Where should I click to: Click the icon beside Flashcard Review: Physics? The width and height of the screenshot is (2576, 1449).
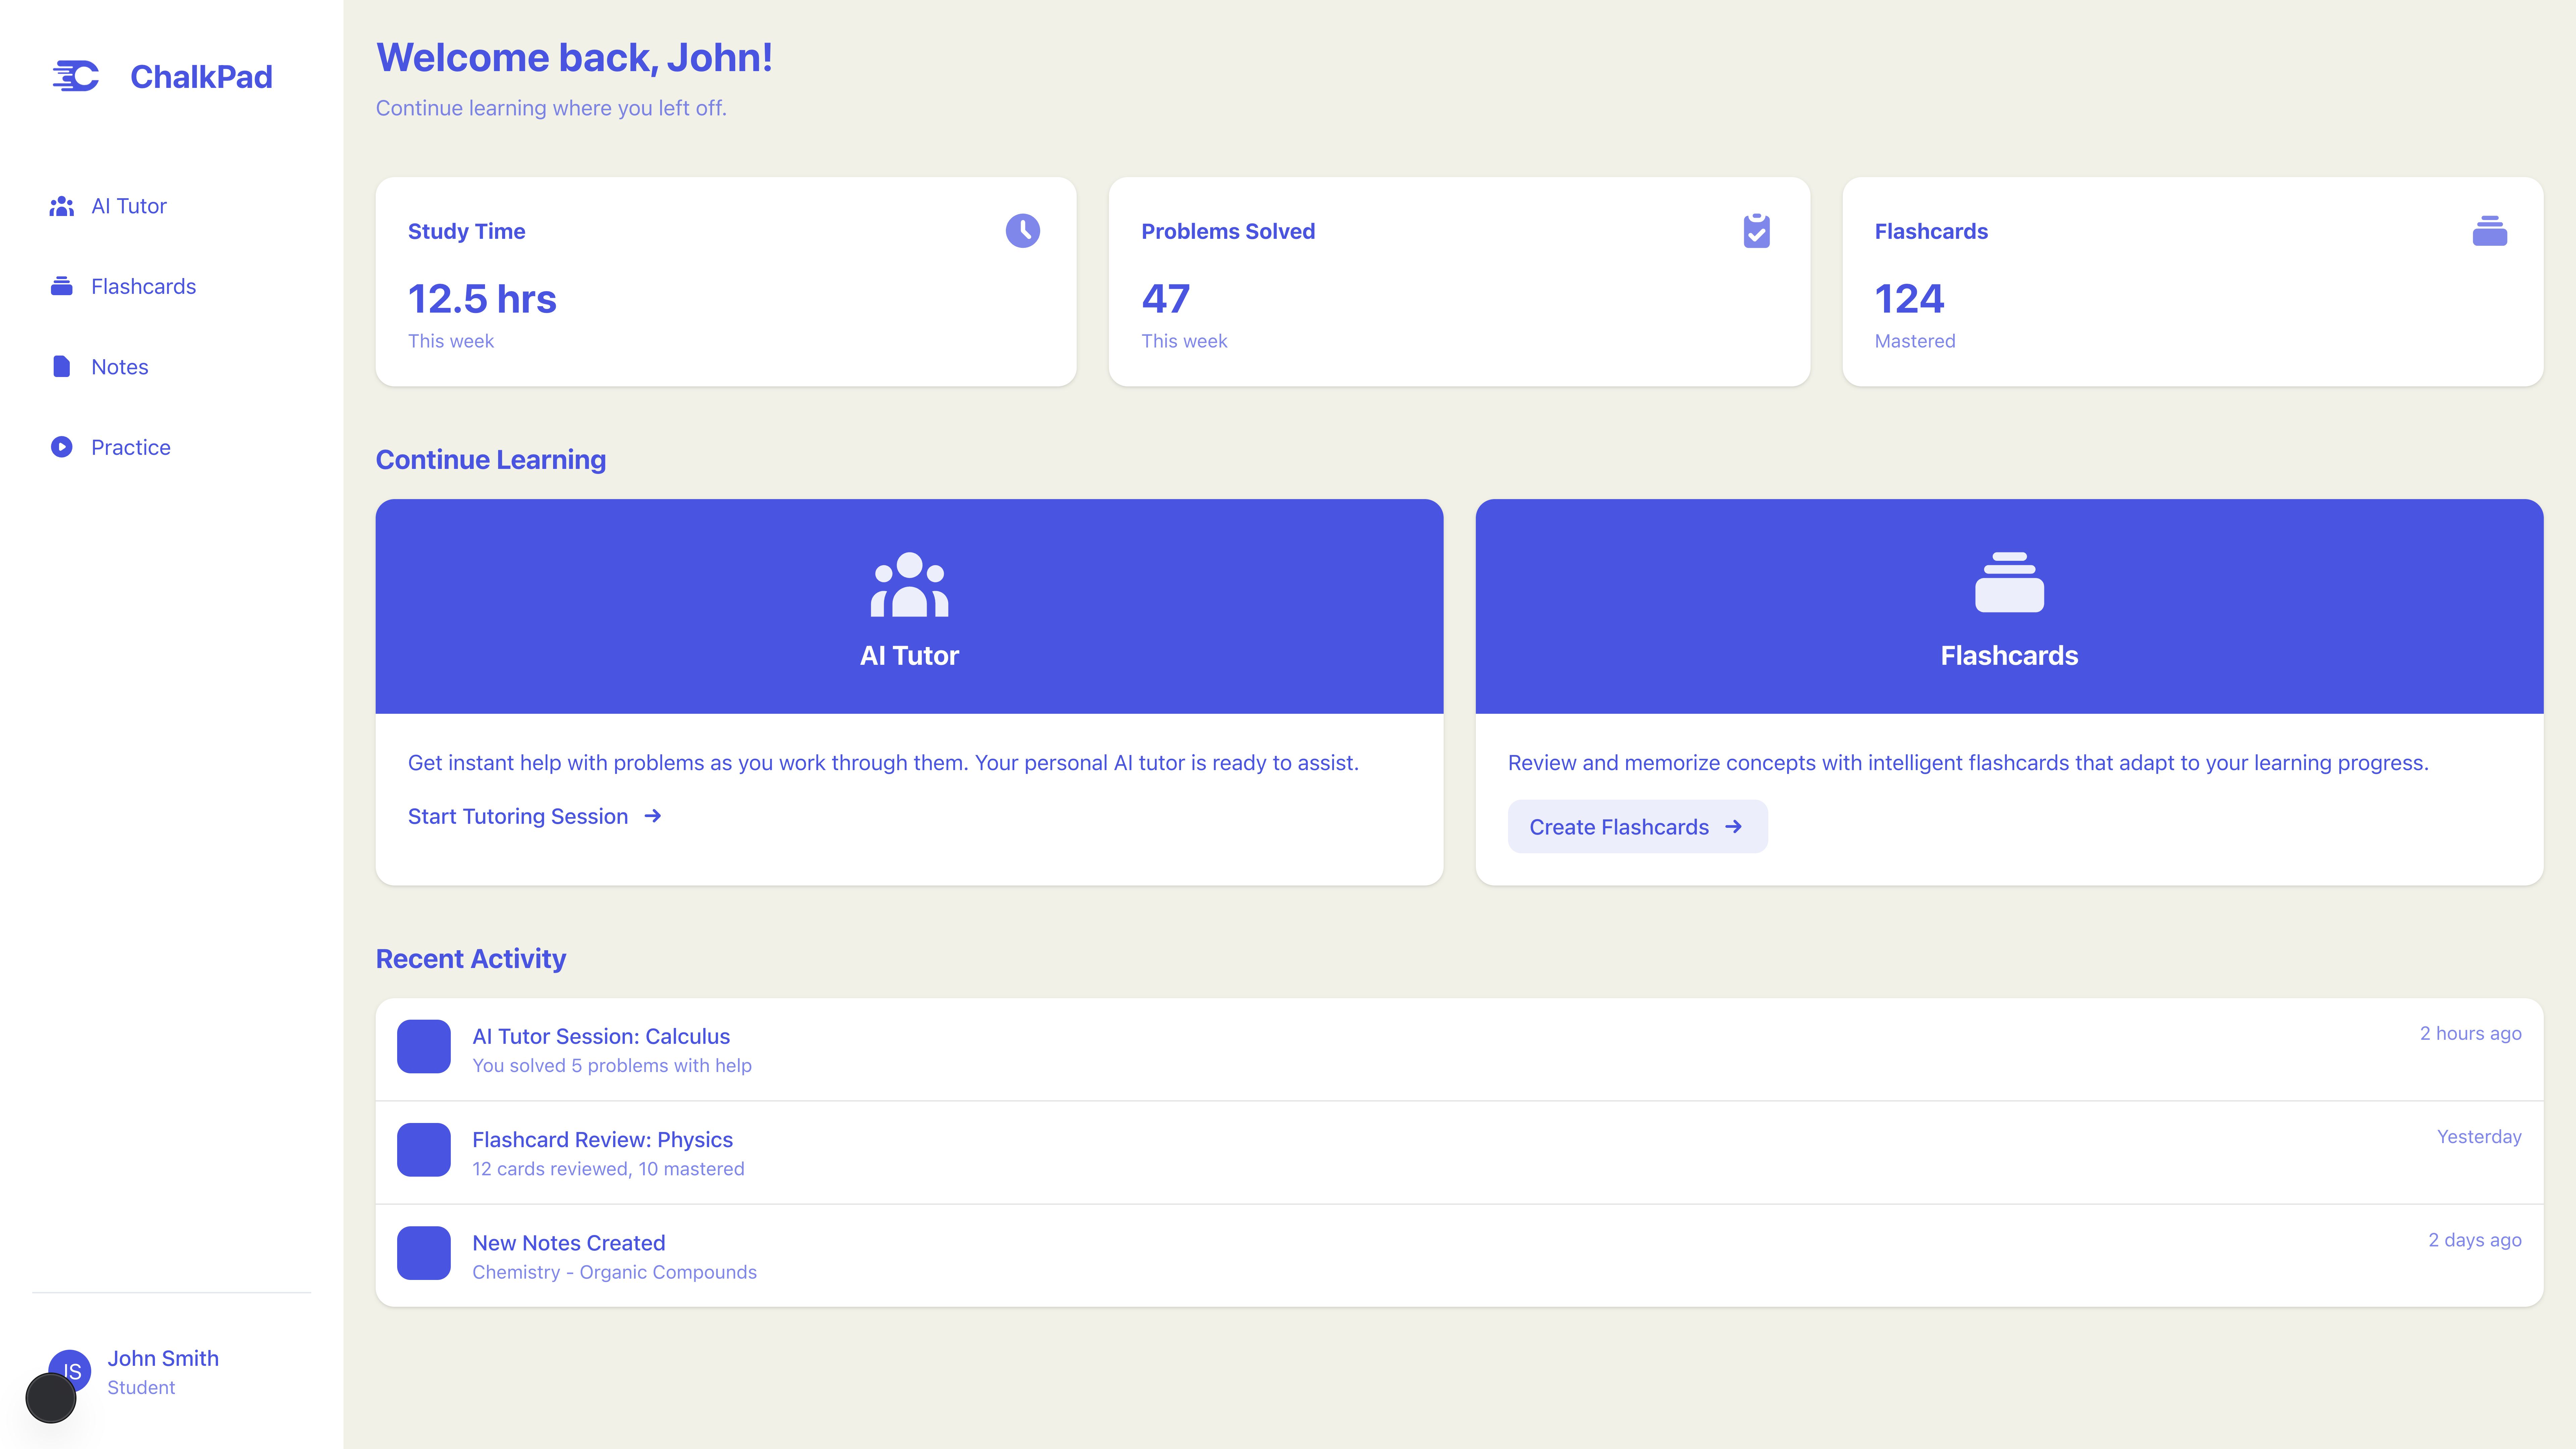pos(424,1150)
